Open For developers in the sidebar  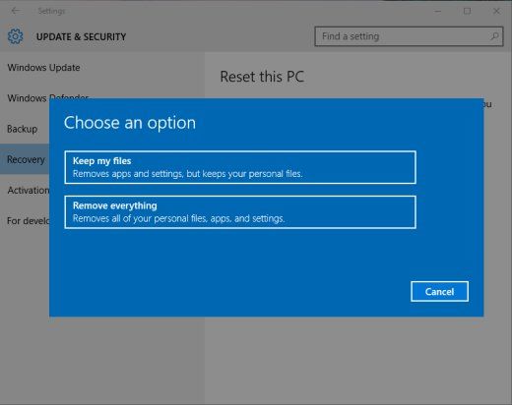click(29, 221)
